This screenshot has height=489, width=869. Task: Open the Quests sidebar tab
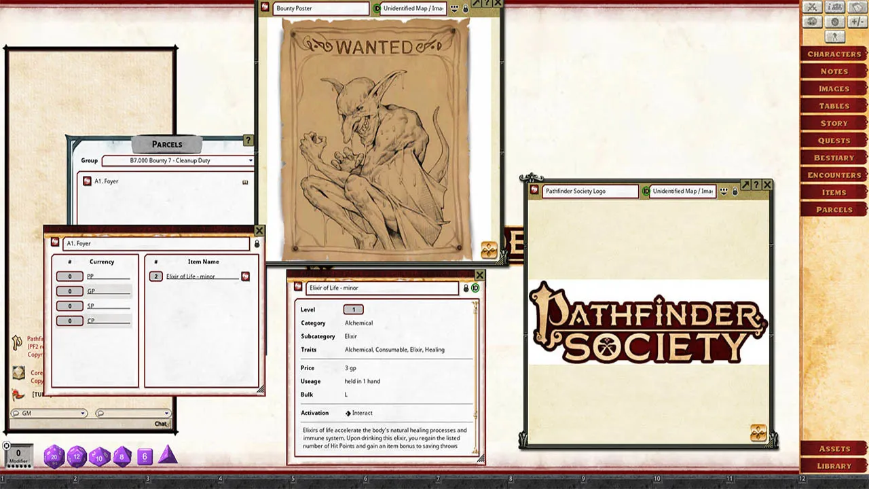coord(834,141)
